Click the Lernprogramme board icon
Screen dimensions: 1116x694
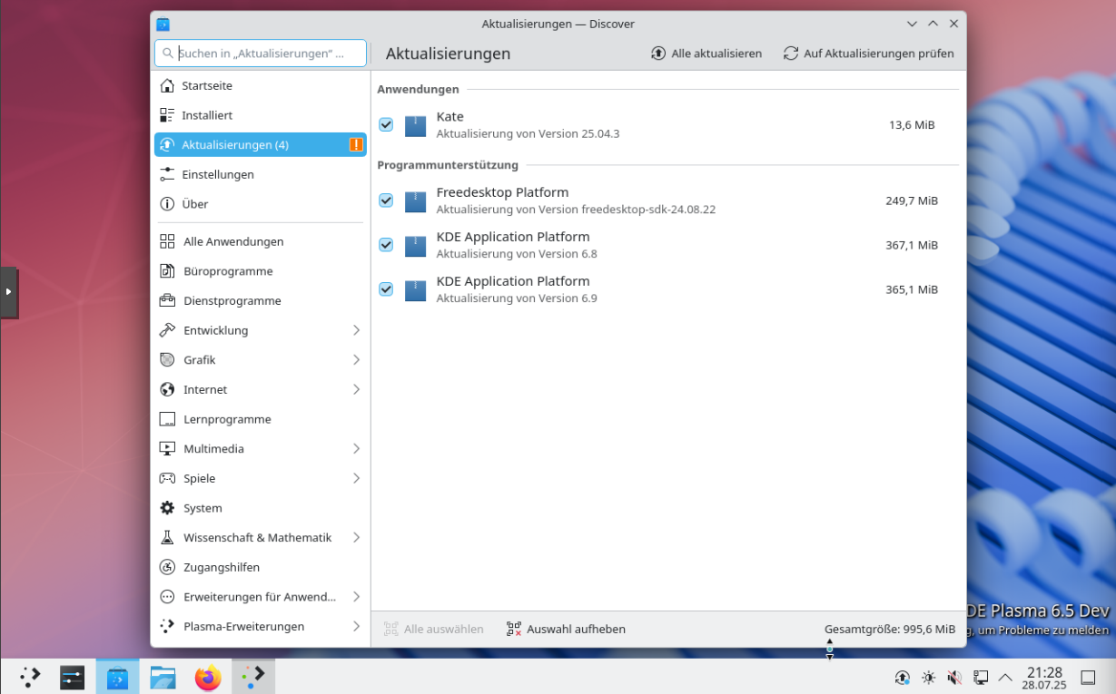167,419
